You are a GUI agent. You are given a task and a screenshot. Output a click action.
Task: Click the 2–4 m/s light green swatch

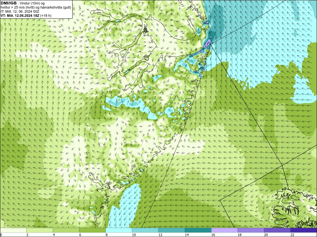tap(40, 230)
